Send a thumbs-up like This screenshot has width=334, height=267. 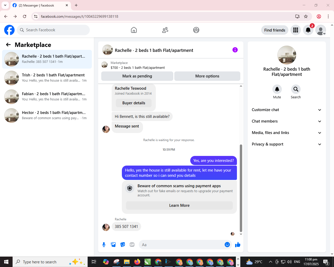[238, 245]
